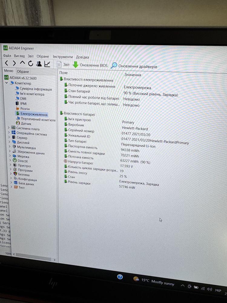227x303 pixels.
Task: Click the sidebar horizontal scrollbar left arrow
Action: coord(14,254)
